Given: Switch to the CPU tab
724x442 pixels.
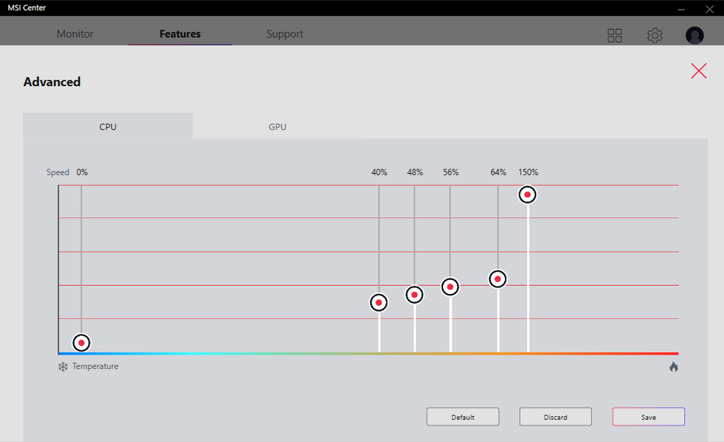Looking at the screenshot, I should coord(108,127).
